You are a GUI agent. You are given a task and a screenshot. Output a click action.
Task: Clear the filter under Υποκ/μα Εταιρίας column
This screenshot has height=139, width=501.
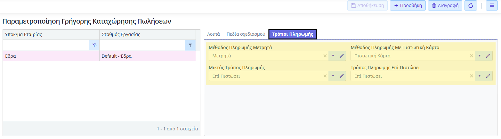(x=94, y=45)
